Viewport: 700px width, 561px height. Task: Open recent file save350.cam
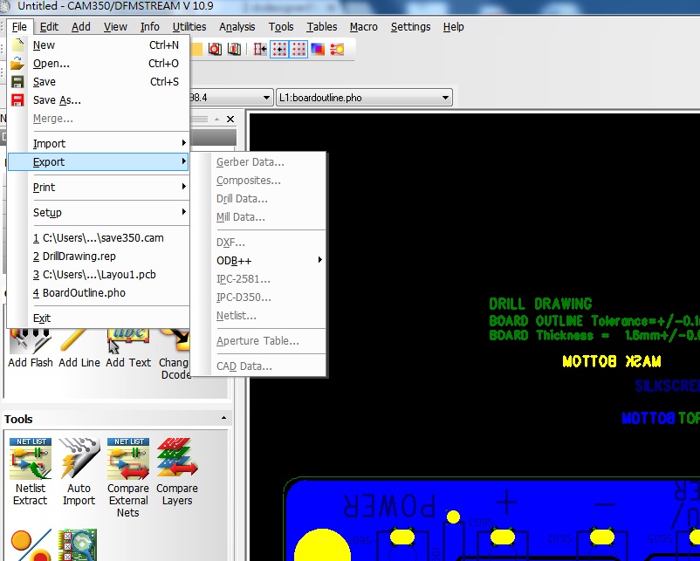tap(99, 238)
